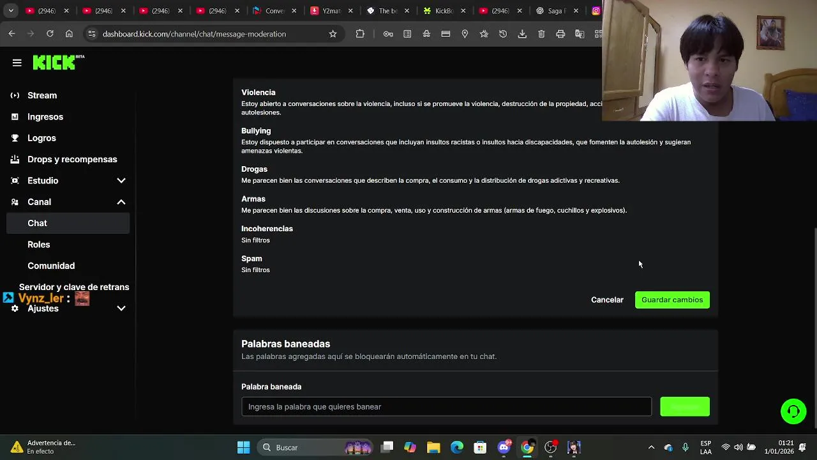The width and height of the screenshot is (817, 460).
Task: Click the Incoherencias heading text
Action: (x=267, y=229)
